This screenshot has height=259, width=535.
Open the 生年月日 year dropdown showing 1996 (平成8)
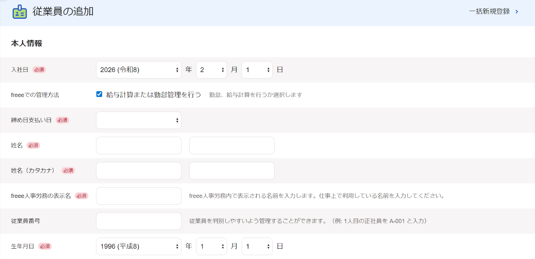coord(139,246)
